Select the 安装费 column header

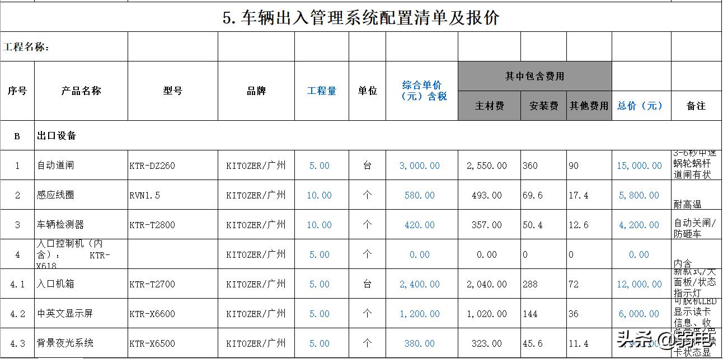(x=543, y=105)
